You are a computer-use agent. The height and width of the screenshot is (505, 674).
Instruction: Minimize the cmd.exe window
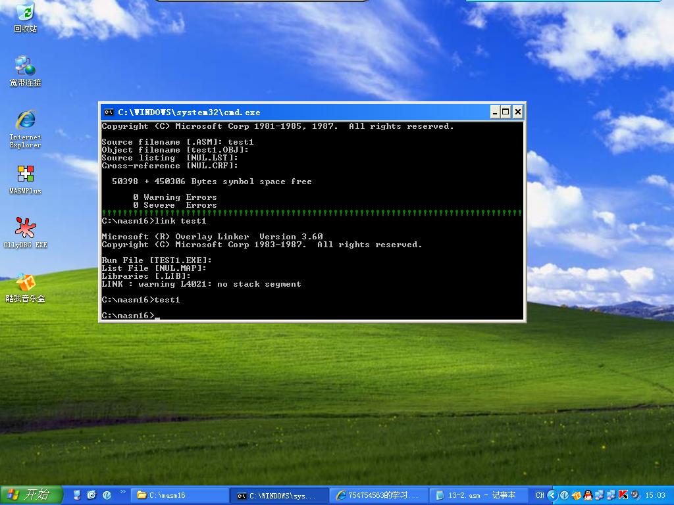tap(495, 112)
